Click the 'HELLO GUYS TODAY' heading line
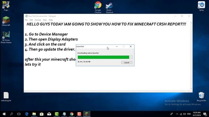 click(x=106, y=24)
